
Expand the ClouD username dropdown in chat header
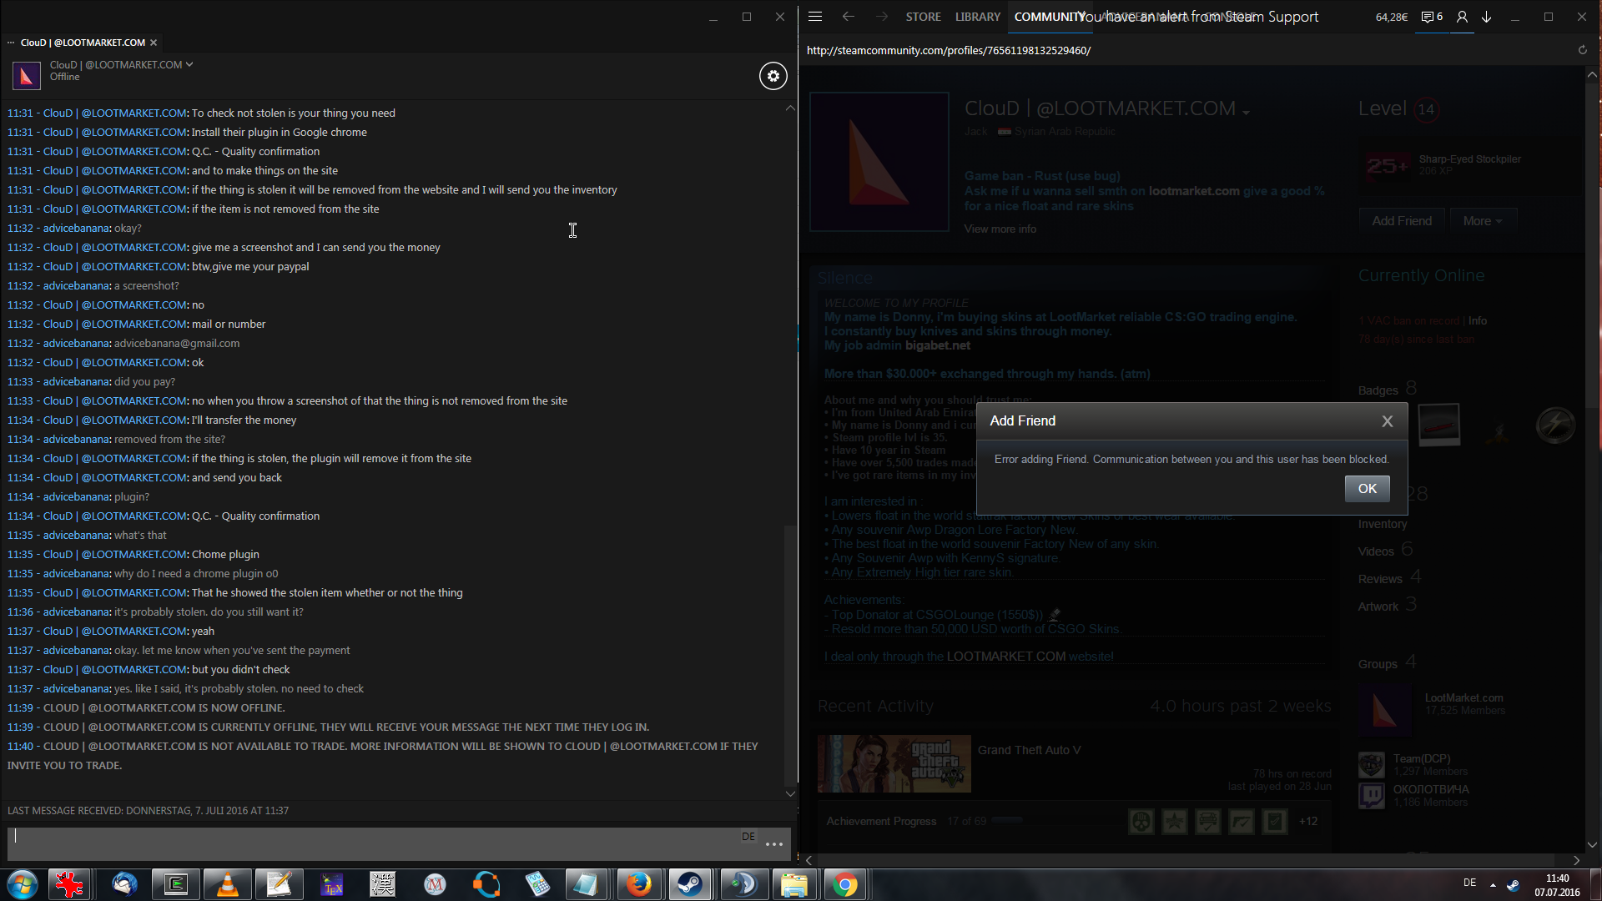pos(189,64)
